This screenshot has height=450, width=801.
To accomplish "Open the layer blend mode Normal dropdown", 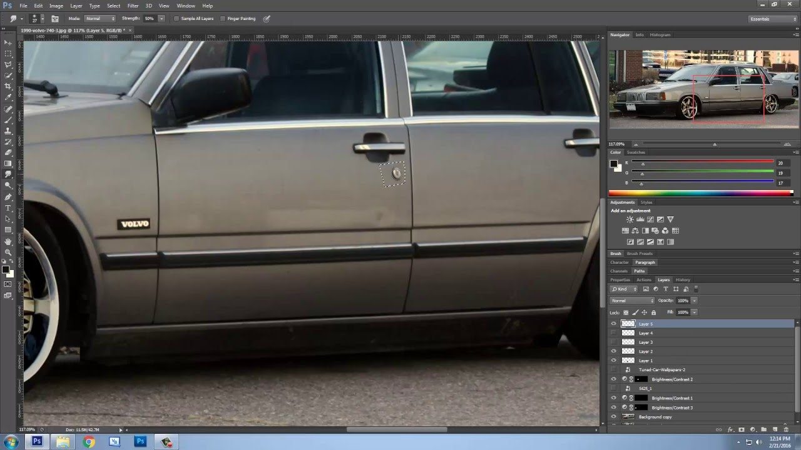I will coord(632,301).
